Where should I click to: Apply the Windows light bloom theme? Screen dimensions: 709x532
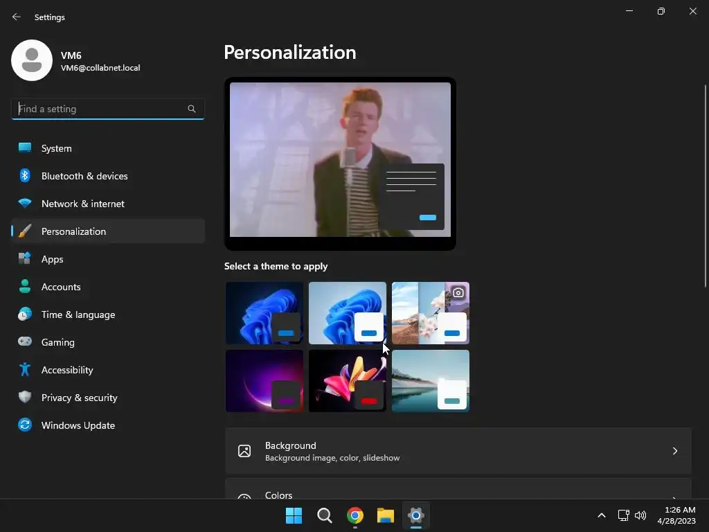[x=348, y=313]
